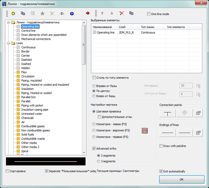Open connection points settings icon
Screen dimensions: 209x188
(x=198, y=113)
